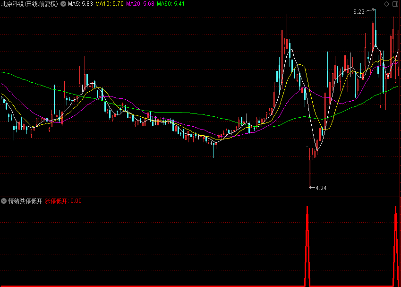
Task: Toggle the side panel layout icon
Action: point(395,4)
